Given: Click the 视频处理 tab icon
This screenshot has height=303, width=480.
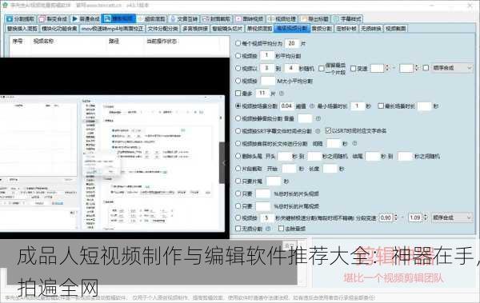Looking at the screenshot, I should [x=271, y=19].
